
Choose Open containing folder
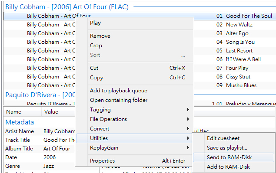pyautogui.click(x=135, y=100)
